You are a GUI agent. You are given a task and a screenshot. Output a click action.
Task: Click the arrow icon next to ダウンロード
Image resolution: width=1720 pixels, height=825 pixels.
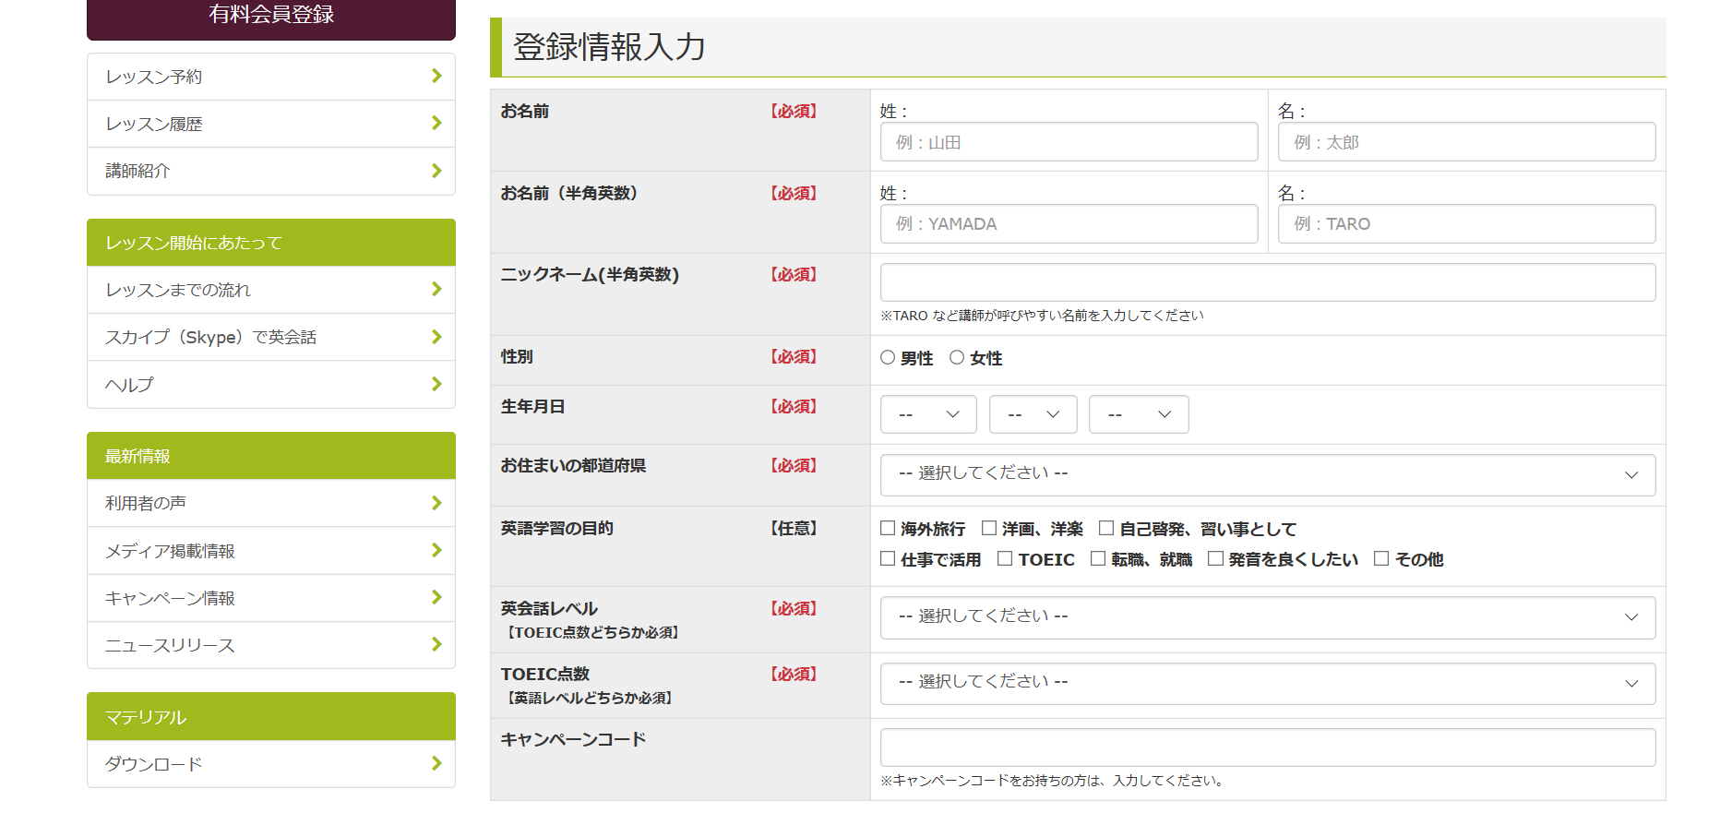(x=436, y=763)
